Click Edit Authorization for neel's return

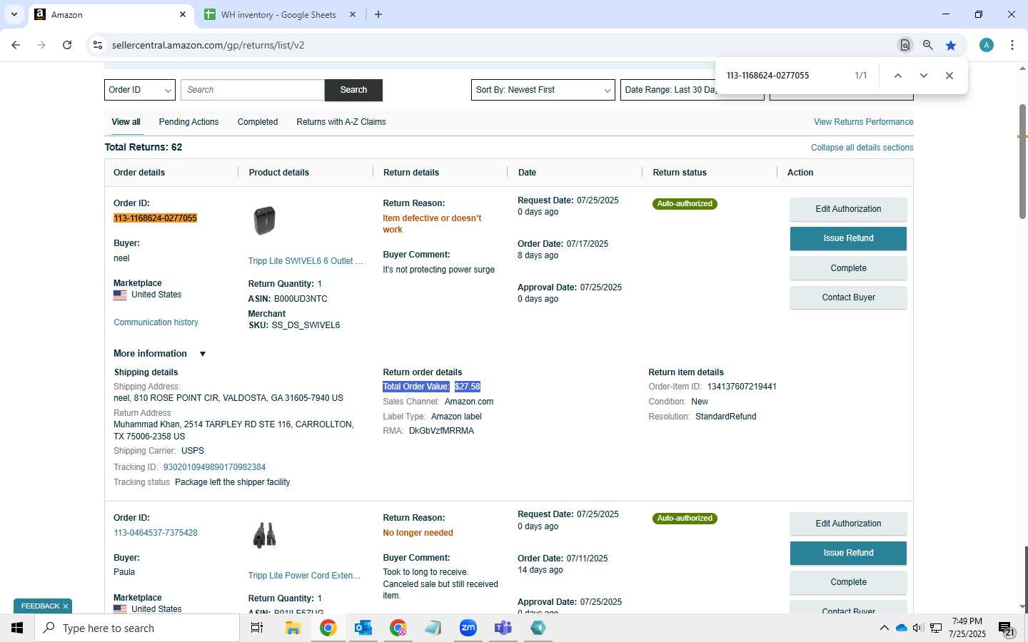pyautogui.click(x=848, y=209)
